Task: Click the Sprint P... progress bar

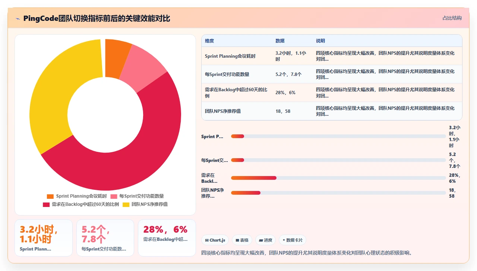Action: [338, 136]
